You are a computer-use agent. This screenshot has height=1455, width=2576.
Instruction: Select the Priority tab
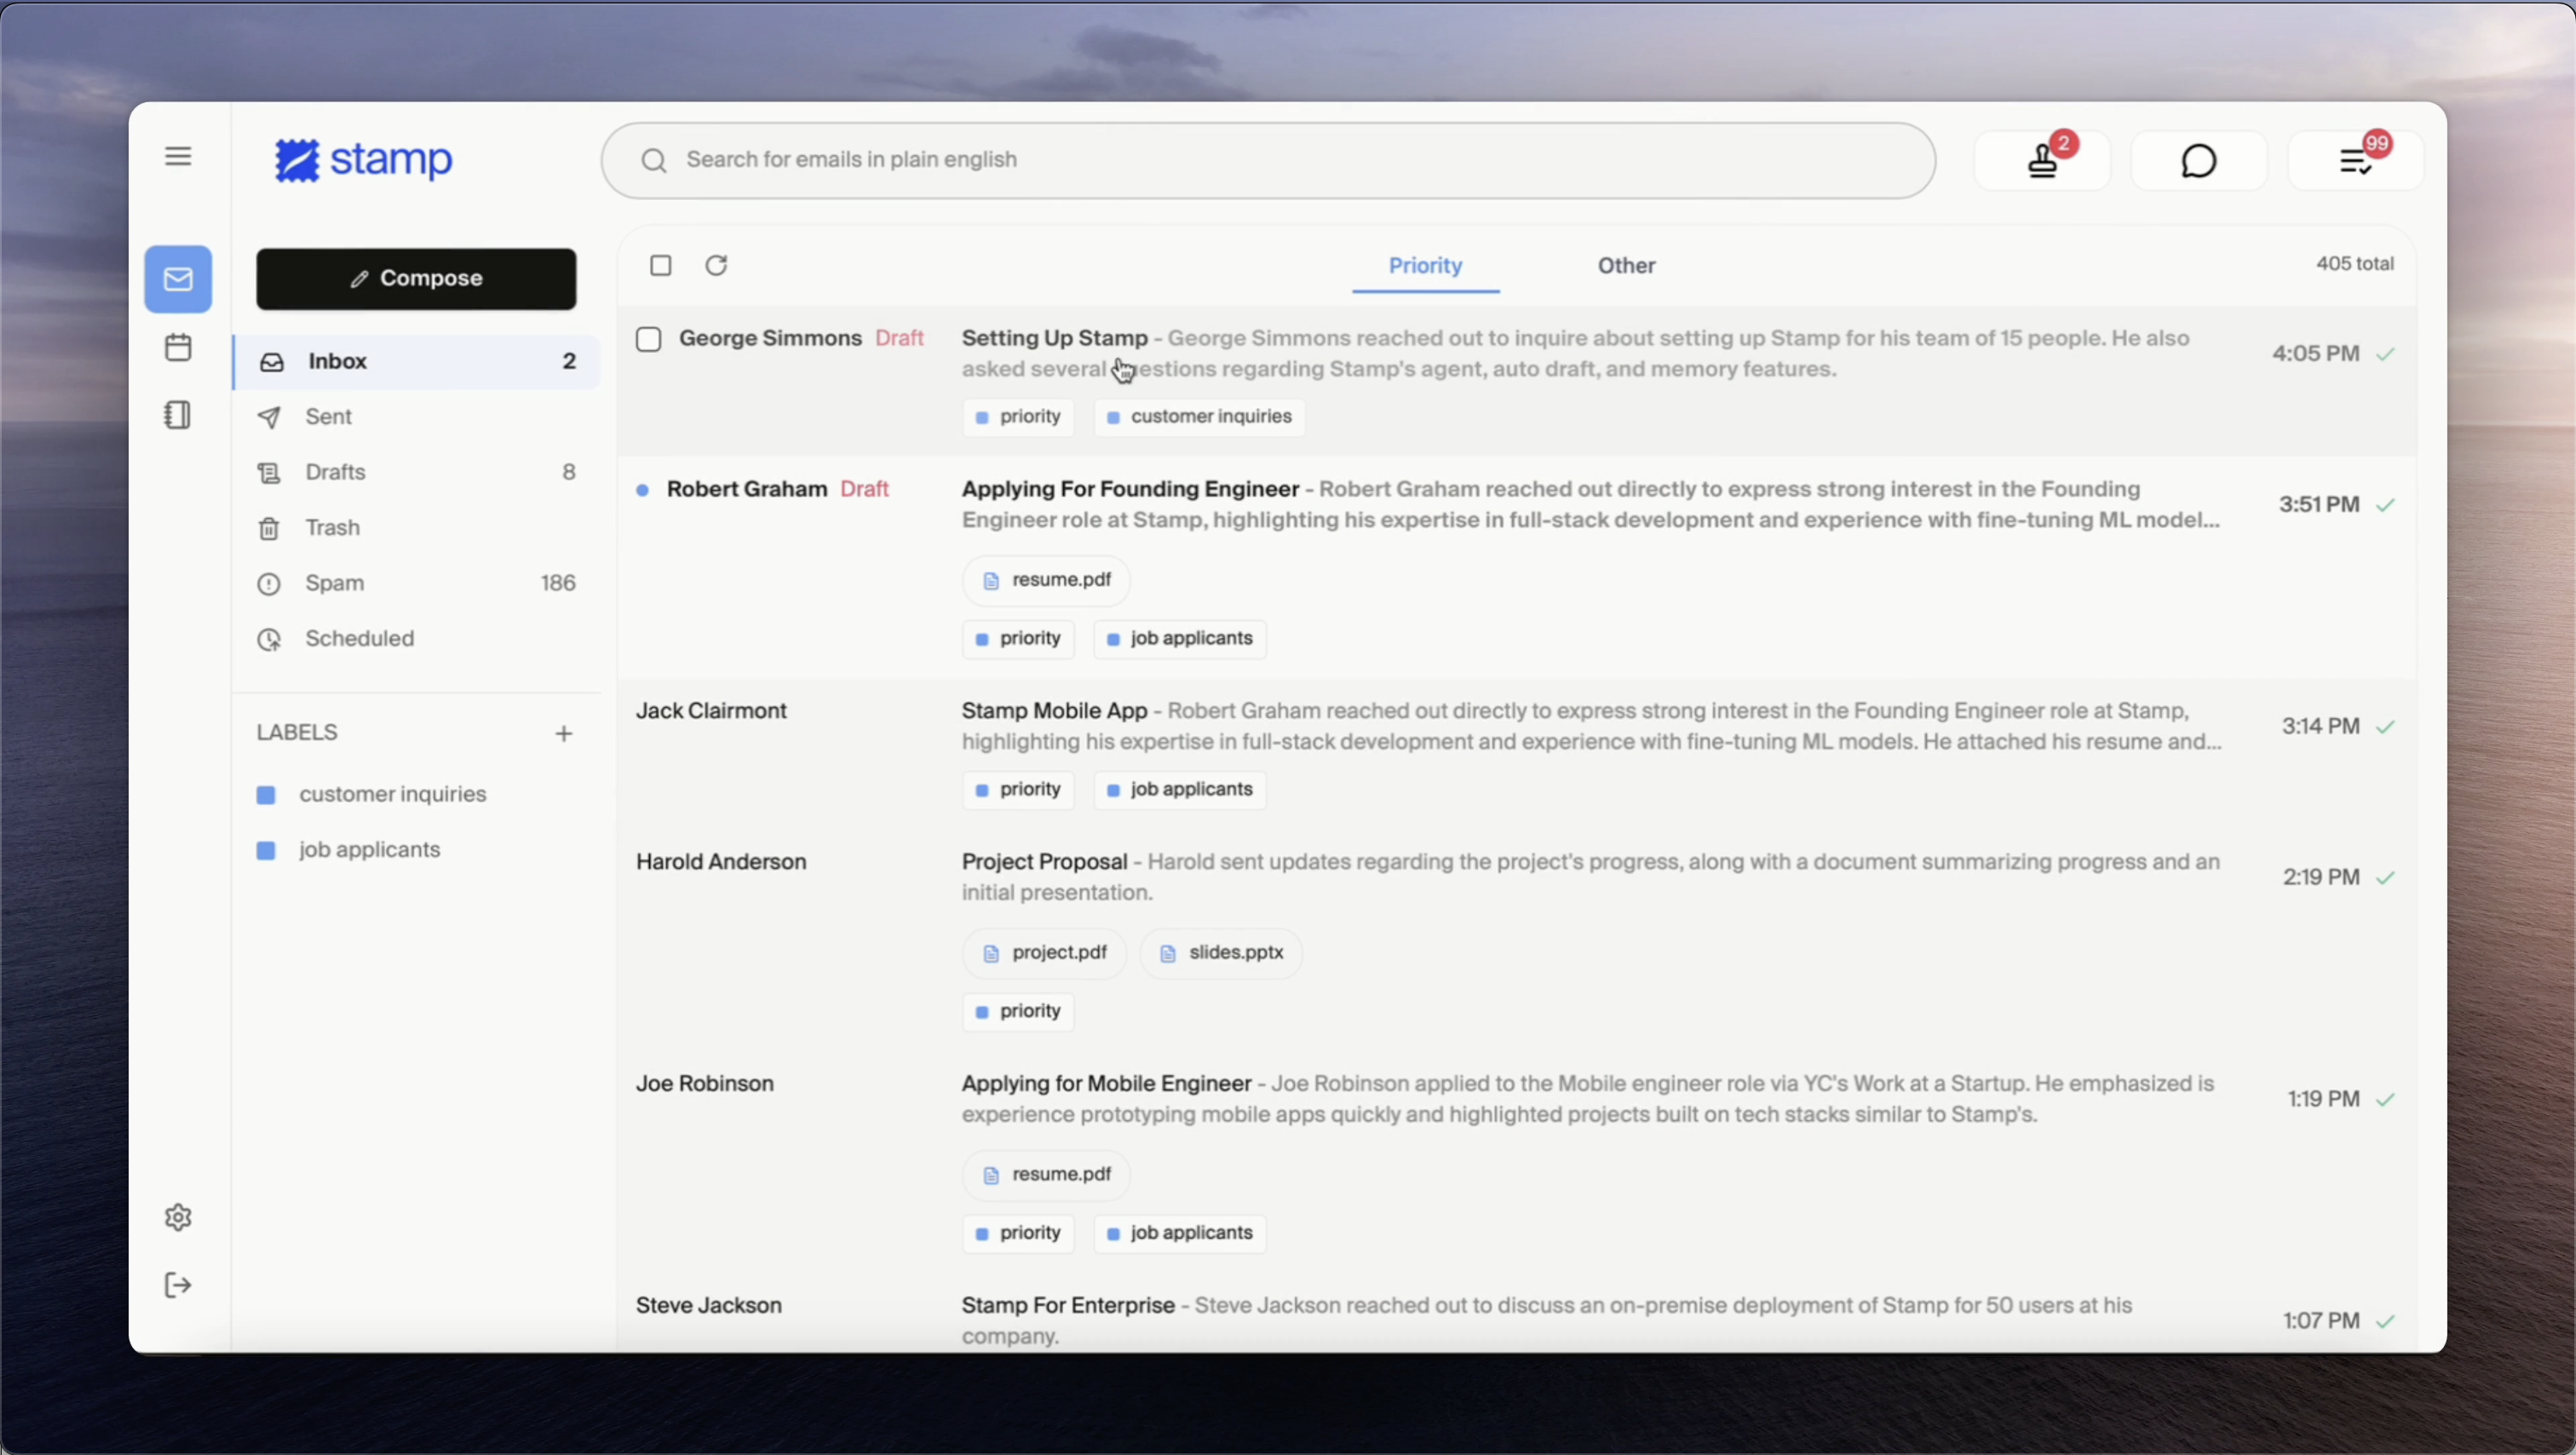pos(1425,266)
